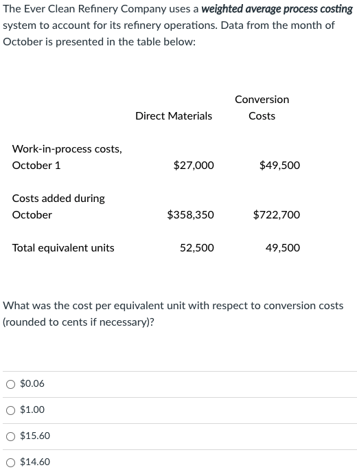Image resolution: width=357 pixels, height=472 pixels.
Task: Select the $1.00 answer radio button
Action: point(10,410)
